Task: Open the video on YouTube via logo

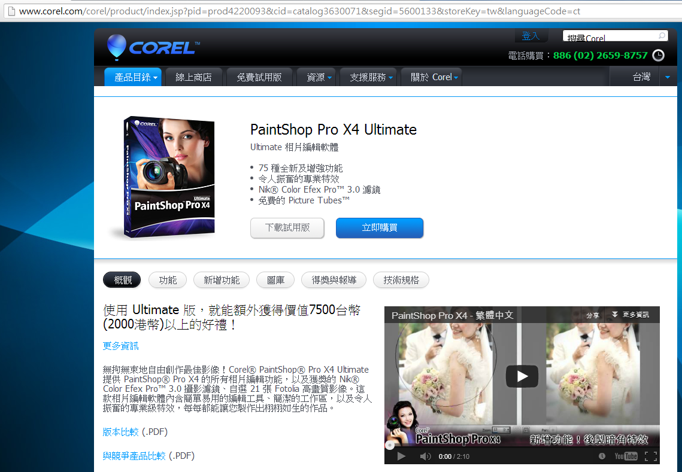Action: [626, 456]
